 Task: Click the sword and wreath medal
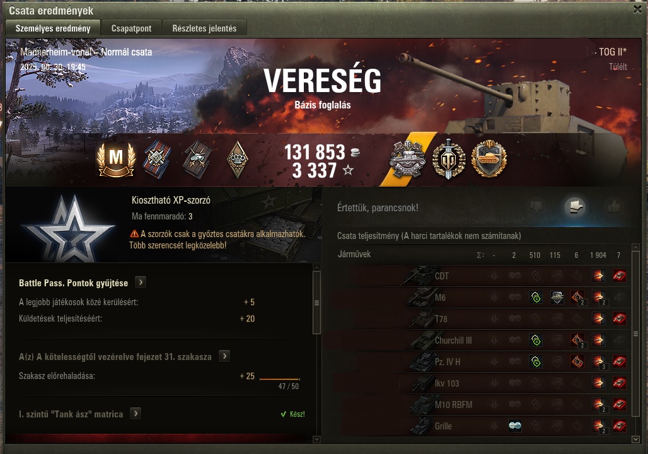(x=448, y=159)
